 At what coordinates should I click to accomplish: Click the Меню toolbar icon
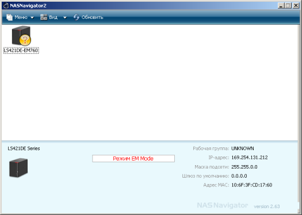(x=9, y=17)
